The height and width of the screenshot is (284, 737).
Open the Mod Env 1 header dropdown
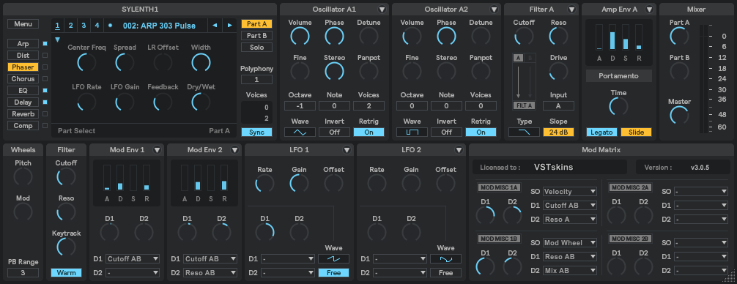(x=157, y=150)
